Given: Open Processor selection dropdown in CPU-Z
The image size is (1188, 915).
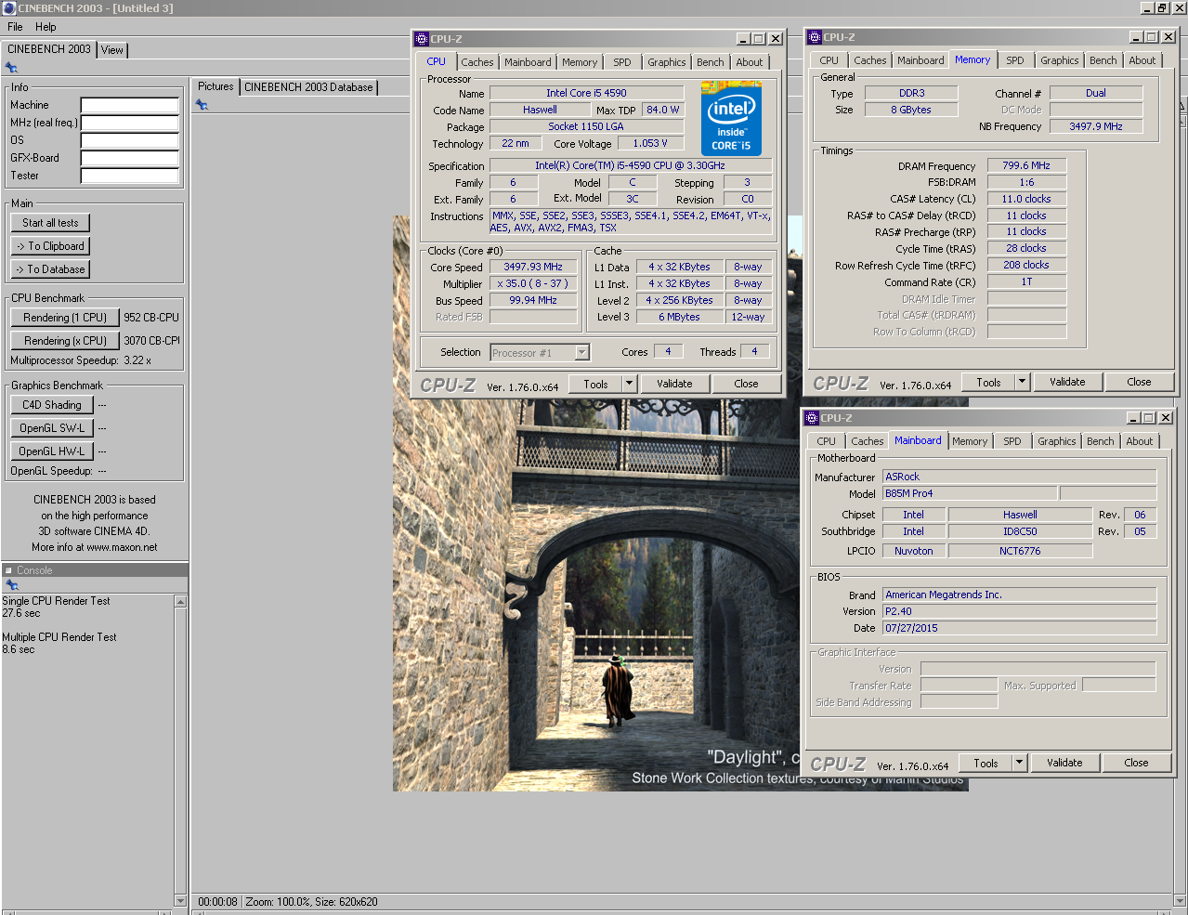Looking at the screenshot, I should 581,352.
